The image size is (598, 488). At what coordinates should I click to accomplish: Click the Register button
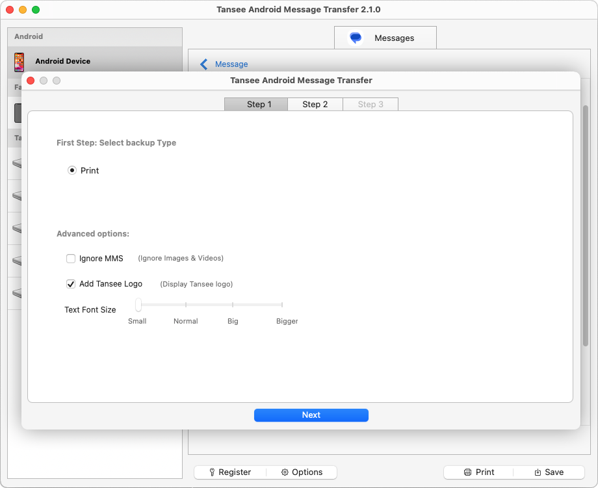(230, 472)
